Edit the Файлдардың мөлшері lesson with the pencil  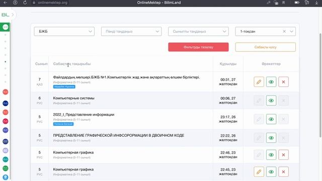coord(259,82)
